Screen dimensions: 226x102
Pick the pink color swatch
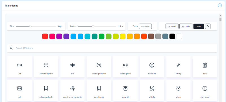(x=52, y=36)
